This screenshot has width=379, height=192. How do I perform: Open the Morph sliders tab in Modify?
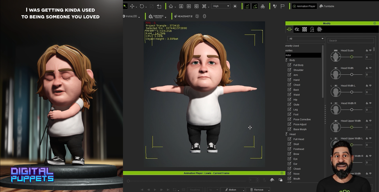290,29
